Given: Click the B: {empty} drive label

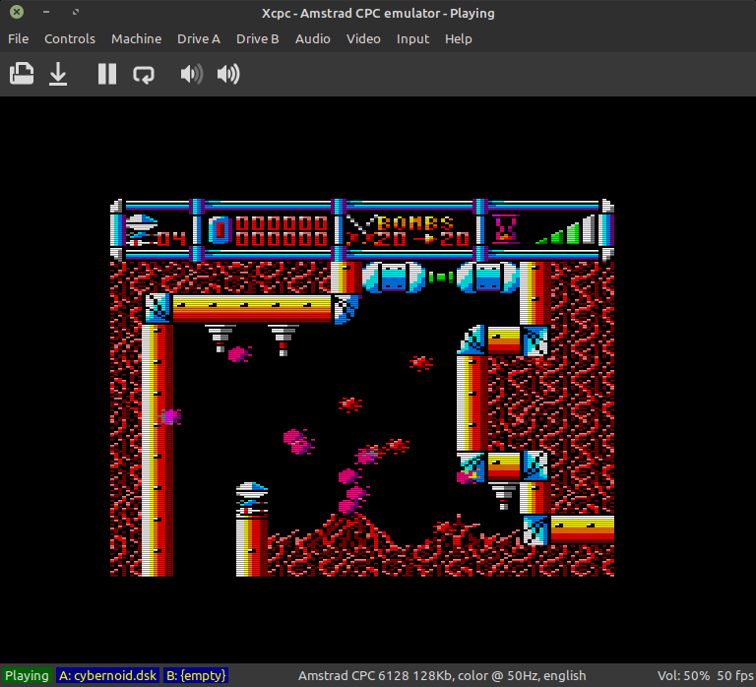Looking at the screenshot, I should point(196,675).
